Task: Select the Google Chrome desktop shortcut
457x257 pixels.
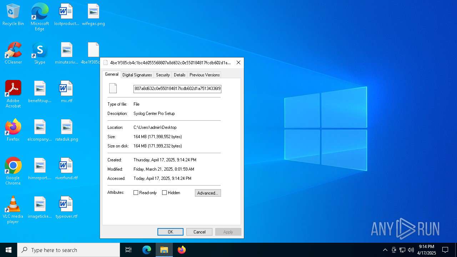Action: coord(13,171)
